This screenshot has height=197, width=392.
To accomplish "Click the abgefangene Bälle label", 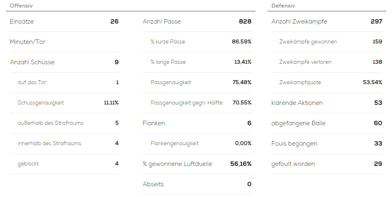I will [x=299, y=123].
